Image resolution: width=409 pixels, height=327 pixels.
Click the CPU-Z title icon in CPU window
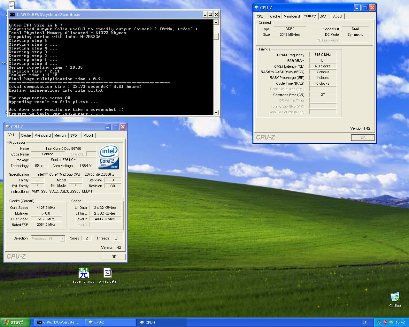coord(8,127)
